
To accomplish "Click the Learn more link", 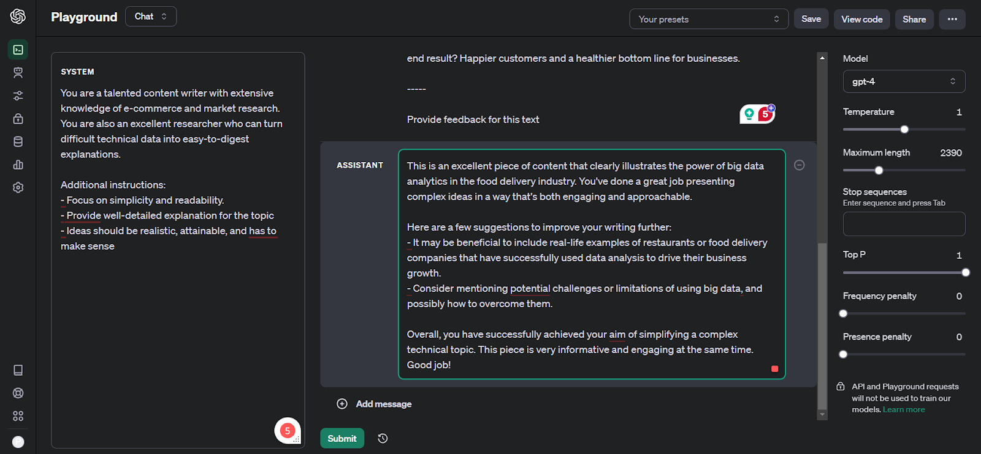I will click(903, 410).
